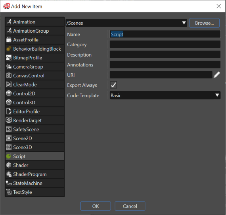226x215 pixels.
Task: Click the SafetyScene icon
Action: pyautogui.click(x=9, y=129)
